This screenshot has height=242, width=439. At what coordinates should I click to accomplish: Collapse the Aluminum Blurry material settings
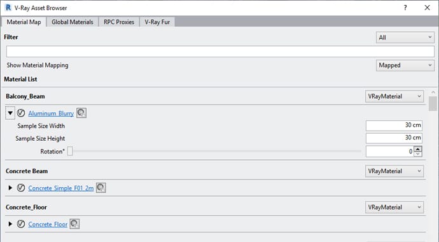(10, 113)
